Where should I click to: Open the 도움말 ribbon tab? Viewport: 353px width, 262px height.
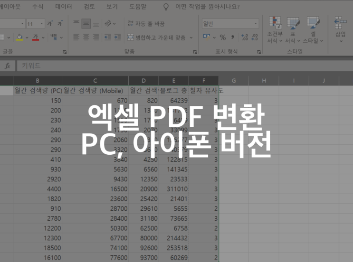pos(138,7)
